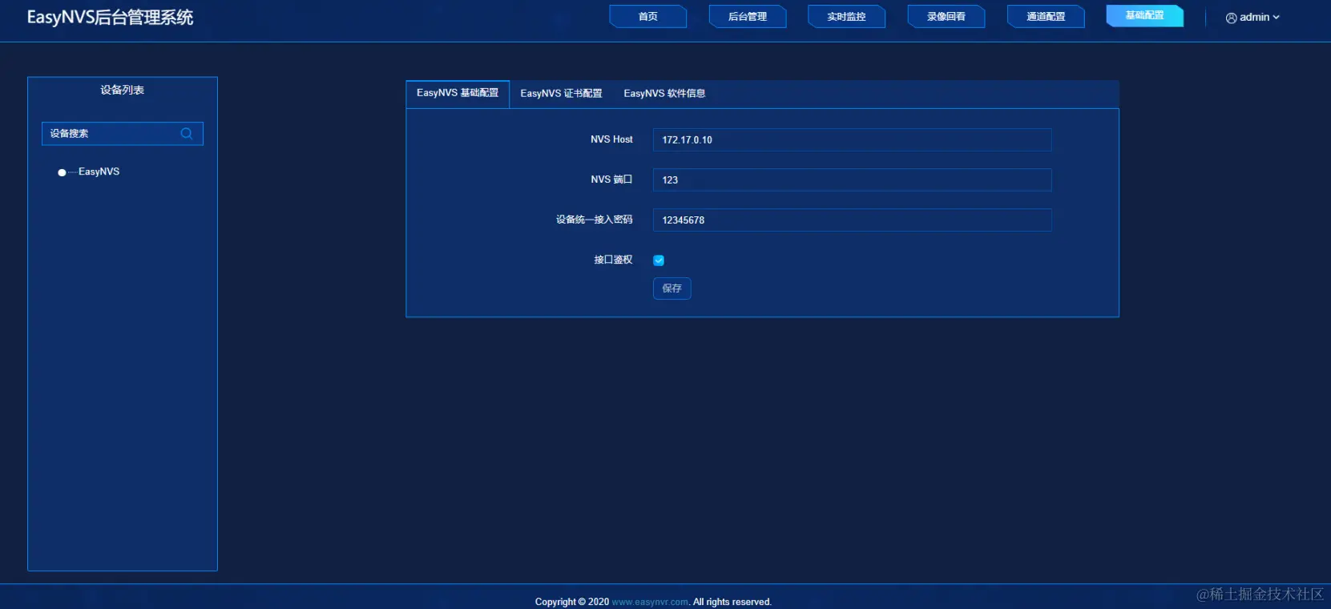Switch to 通道配置 navigation item

click(x=1046, y=17)
